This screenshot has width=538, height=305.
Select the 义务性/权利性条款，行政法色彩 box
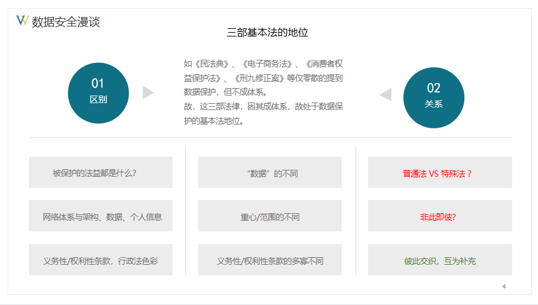point(101,260)
